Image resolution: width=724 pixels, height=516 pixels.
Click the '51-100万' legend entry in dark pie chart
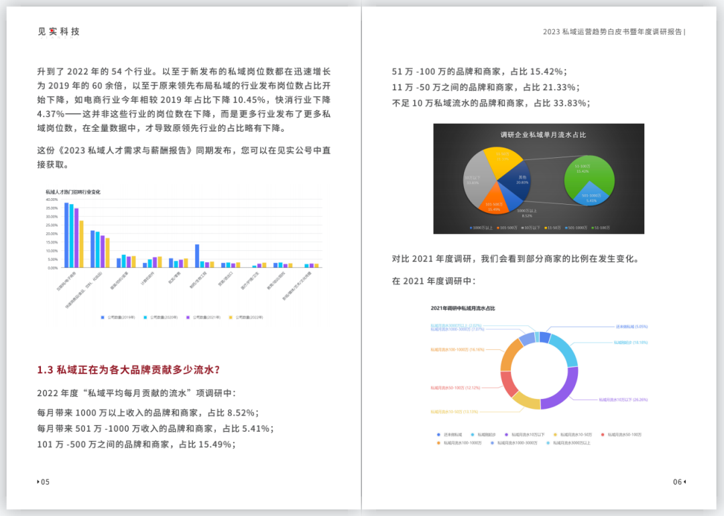601,228
